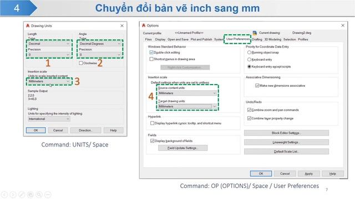This screenshot has height=199, width=355.
Task: Select Running object snap radio button
Action: [249, 53]
